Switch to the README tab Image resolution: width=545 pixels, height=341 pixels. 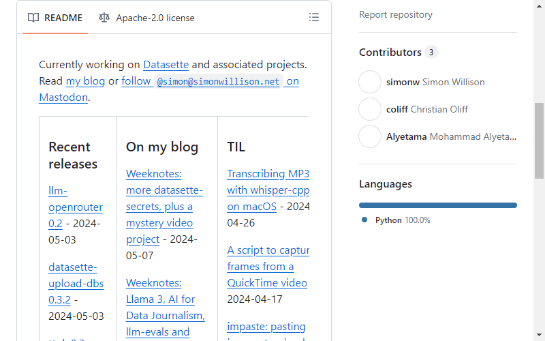point(55,18)
